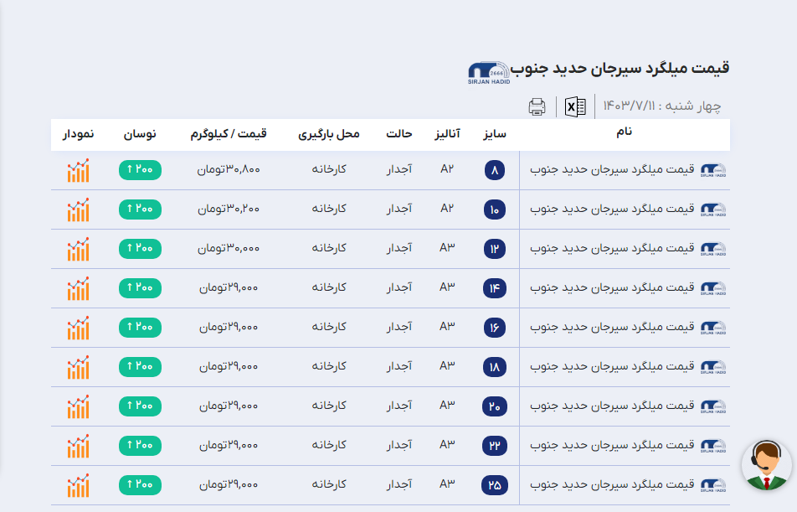This screenshot has height=512, width=797.
Task: Click the 'نوسان' column header
Action: coord(140,134)
